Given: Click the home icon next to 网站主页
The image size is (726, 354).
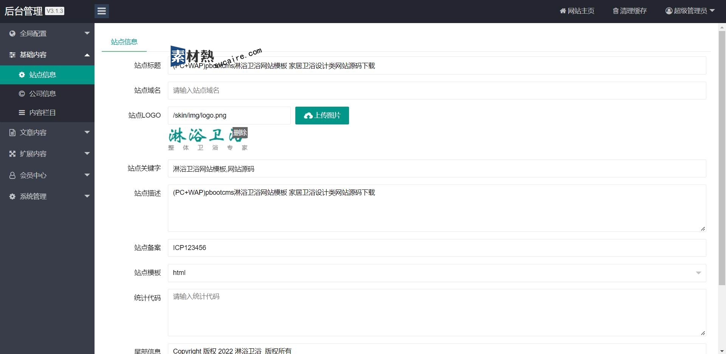Looking at the screenshot, I should (563, 11).
